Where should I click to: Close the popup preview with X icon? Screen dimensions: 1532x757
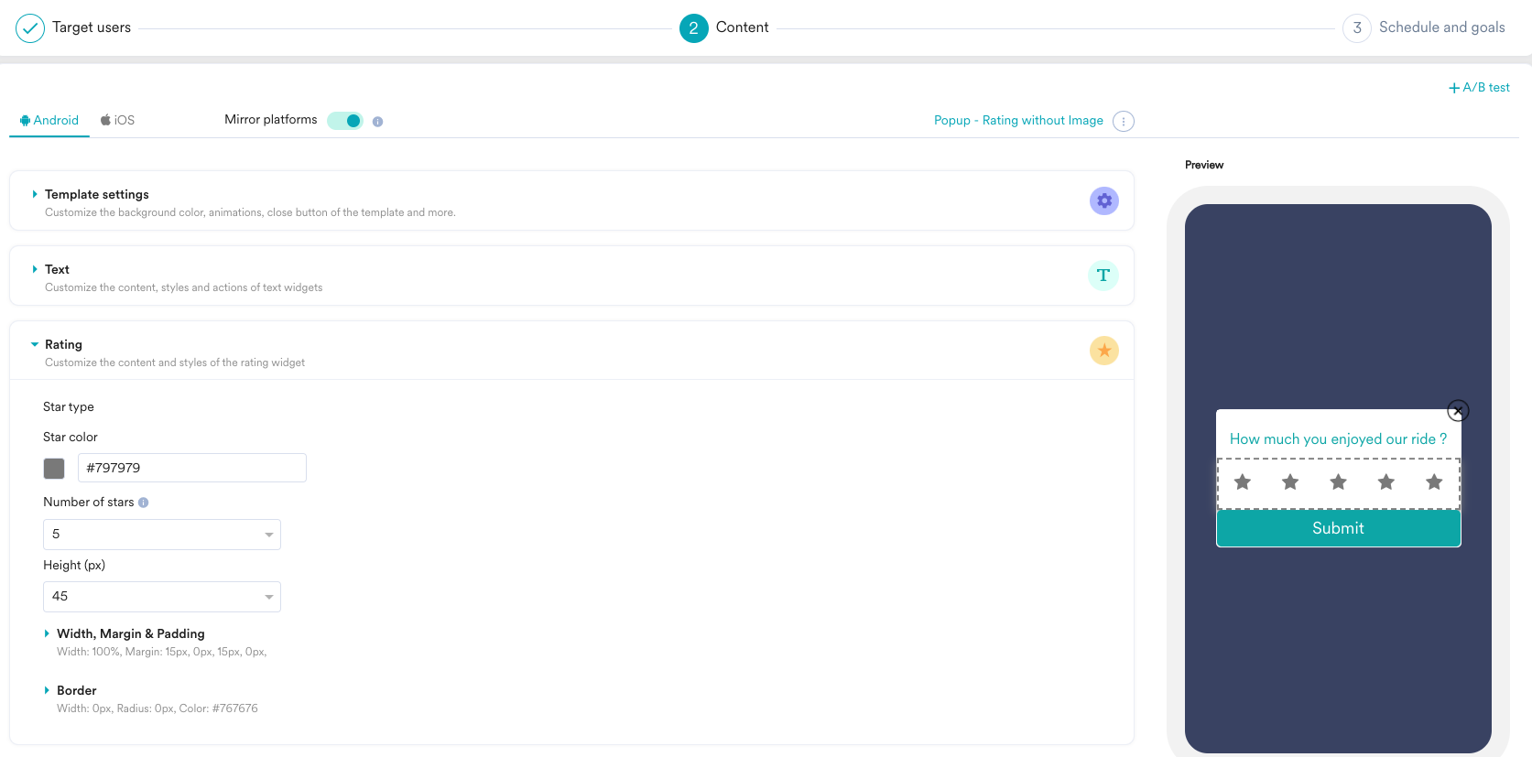1458,410
